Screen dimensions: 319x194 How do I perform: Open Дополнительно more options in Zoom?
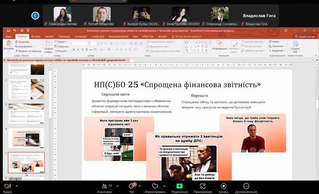[246, 188]
